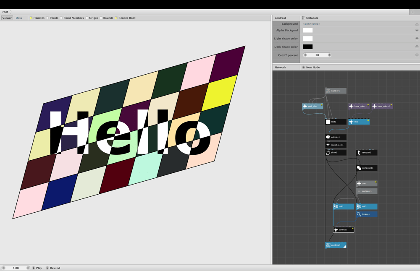
Task: Click the root breadcrumb
Action: (x=5, y=12)
